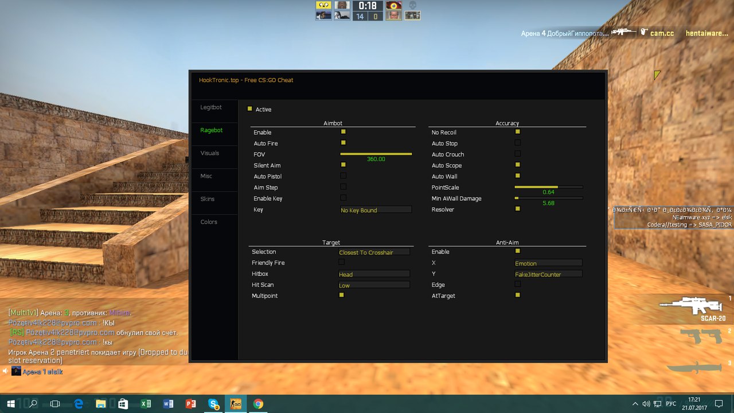Open the Hitbox dropdown showing Head
The width and height of the screenshot is (734, 413).
click(x=374, y=274)
